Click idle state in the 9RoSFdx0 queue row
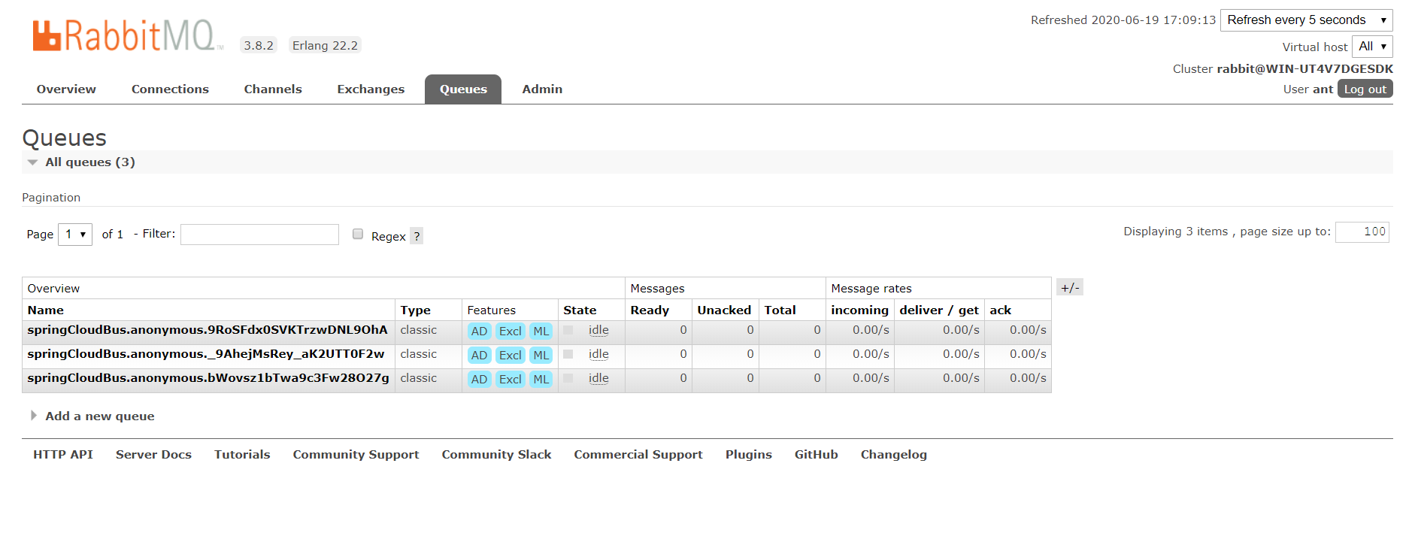 click(598, 330)
